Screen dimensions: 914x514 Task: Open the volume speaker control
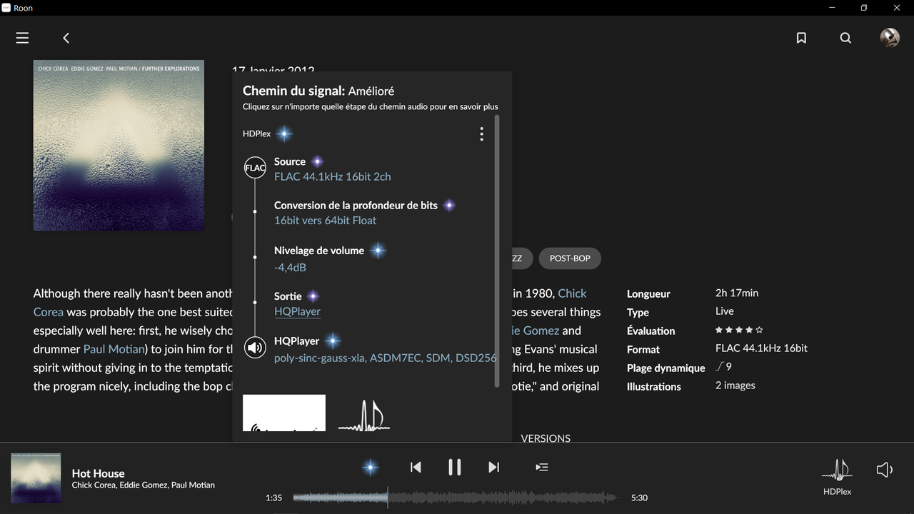coord(885,470)
